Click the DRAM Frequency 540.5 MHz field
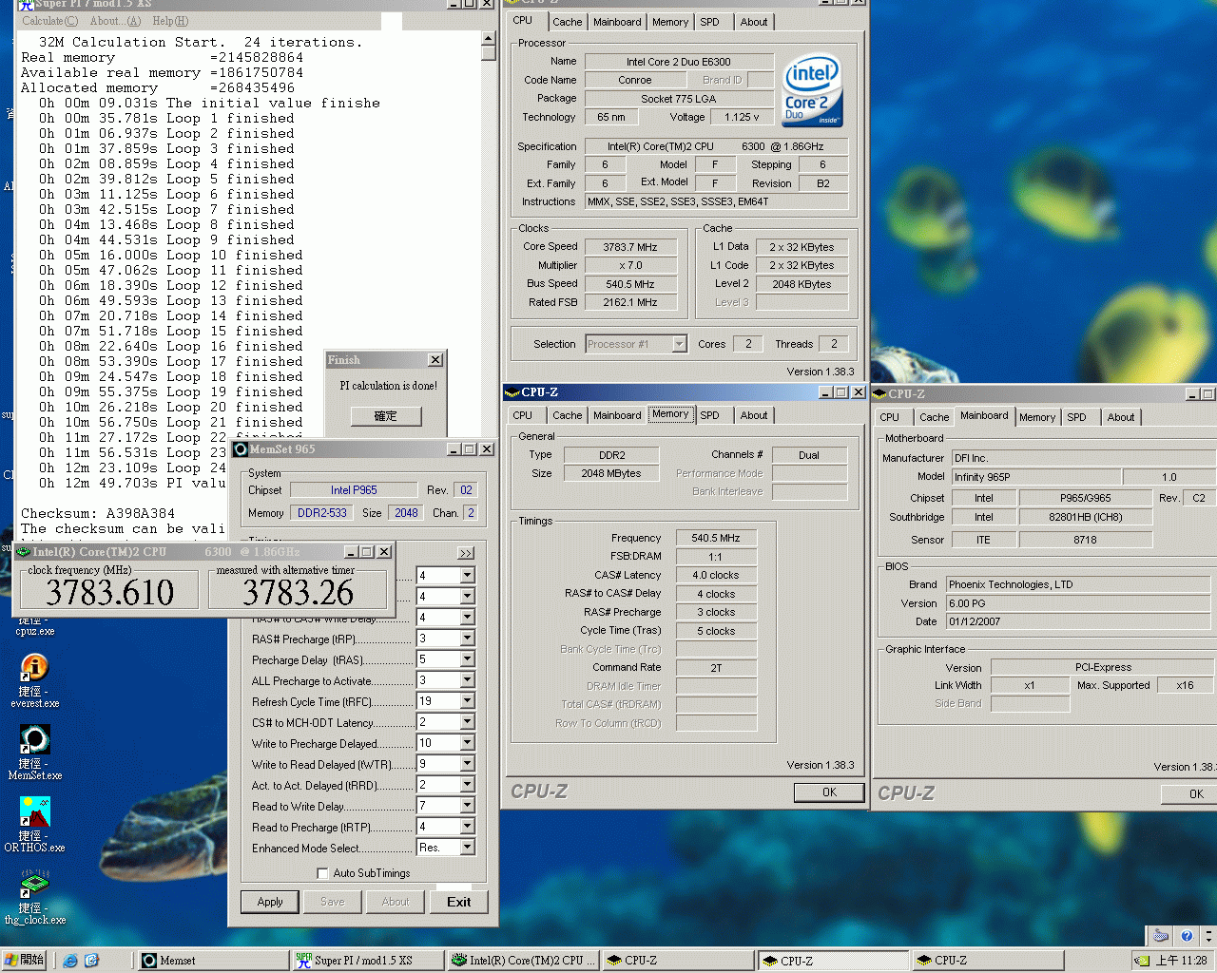Image resolution: width=1217 pixels, height=973 pixels. click(x=716, y=538)
